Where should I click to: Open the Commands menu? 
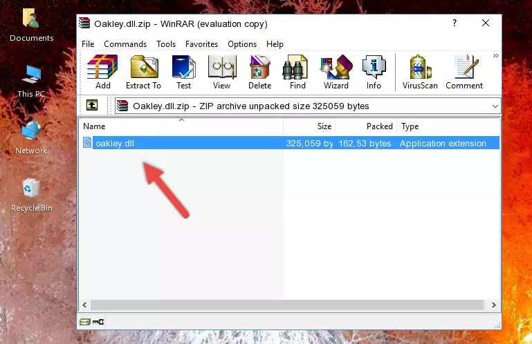125,44
